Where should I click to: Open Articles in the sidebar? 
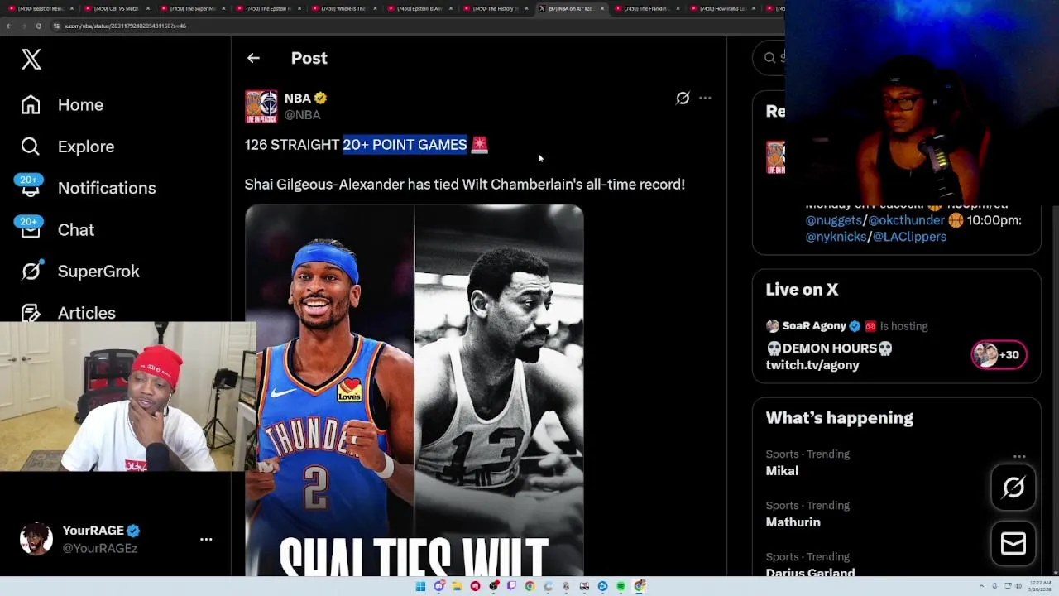(87, 312)
